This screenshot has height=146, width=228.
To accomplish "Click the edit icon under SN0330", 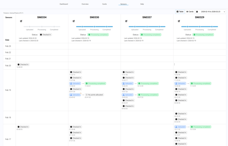I will click(x=74, y=21).
